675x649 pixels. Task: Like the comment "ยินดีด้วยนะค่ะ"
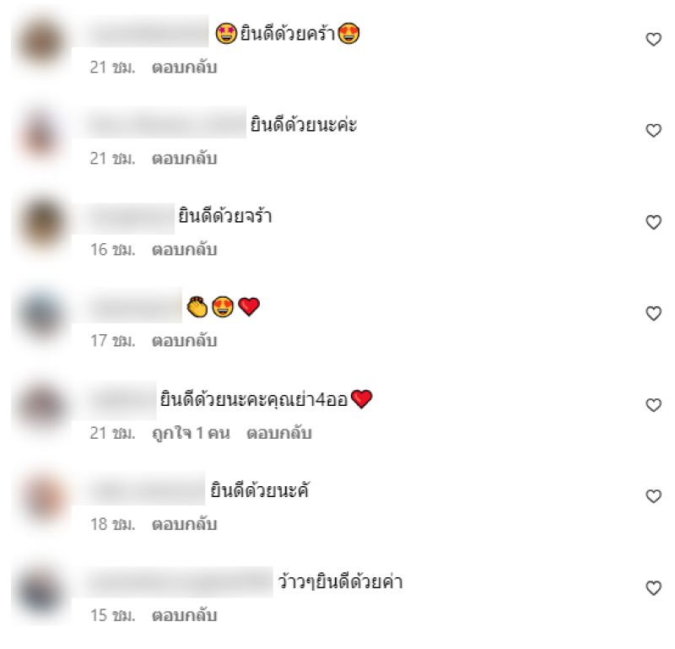tap(653, 131)
